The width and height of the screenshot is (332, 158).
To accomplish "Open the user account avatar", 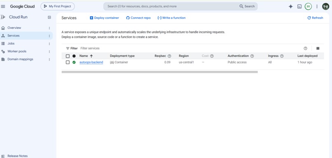I will click(x=326, y=7).
